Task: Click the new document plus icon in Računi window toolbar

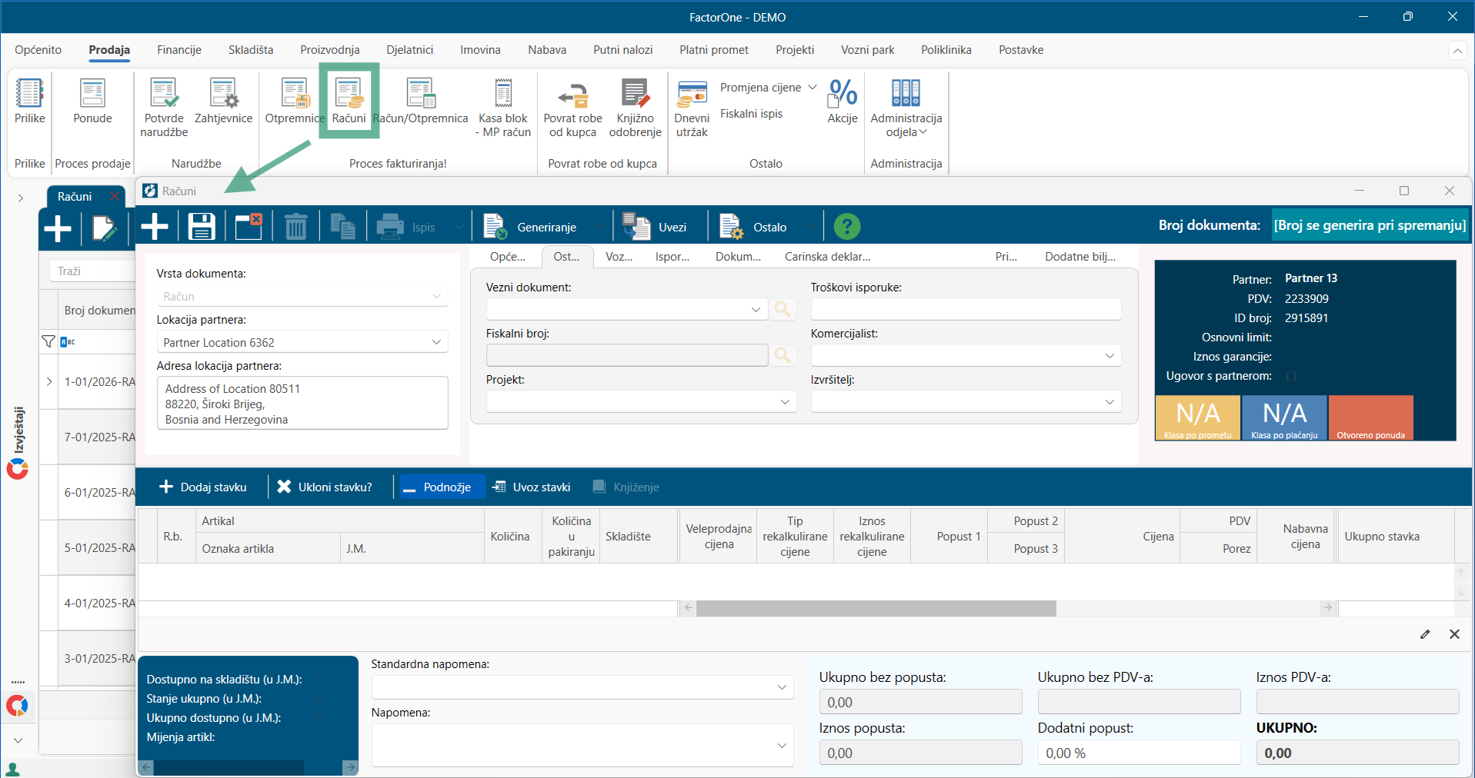Action: coord(155,227)
